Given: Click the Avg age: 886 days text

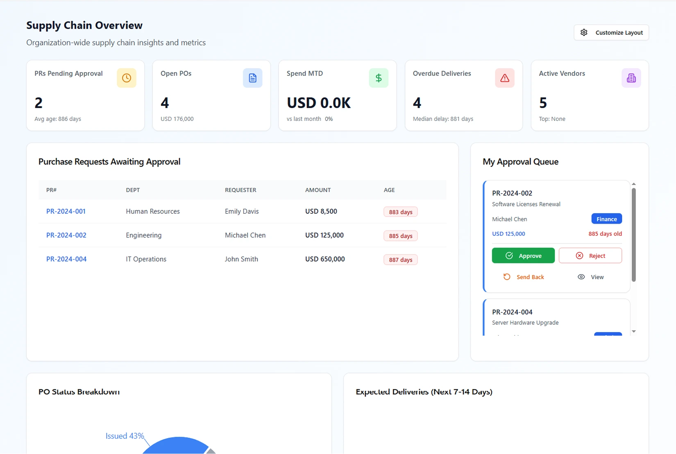Looking at the screenshot, I should click(x=58, y=119).
